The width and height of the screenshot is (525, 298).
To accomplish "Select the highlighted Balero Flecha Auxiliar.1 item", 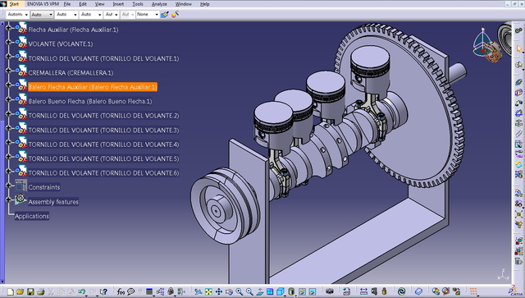I will 93,87.
